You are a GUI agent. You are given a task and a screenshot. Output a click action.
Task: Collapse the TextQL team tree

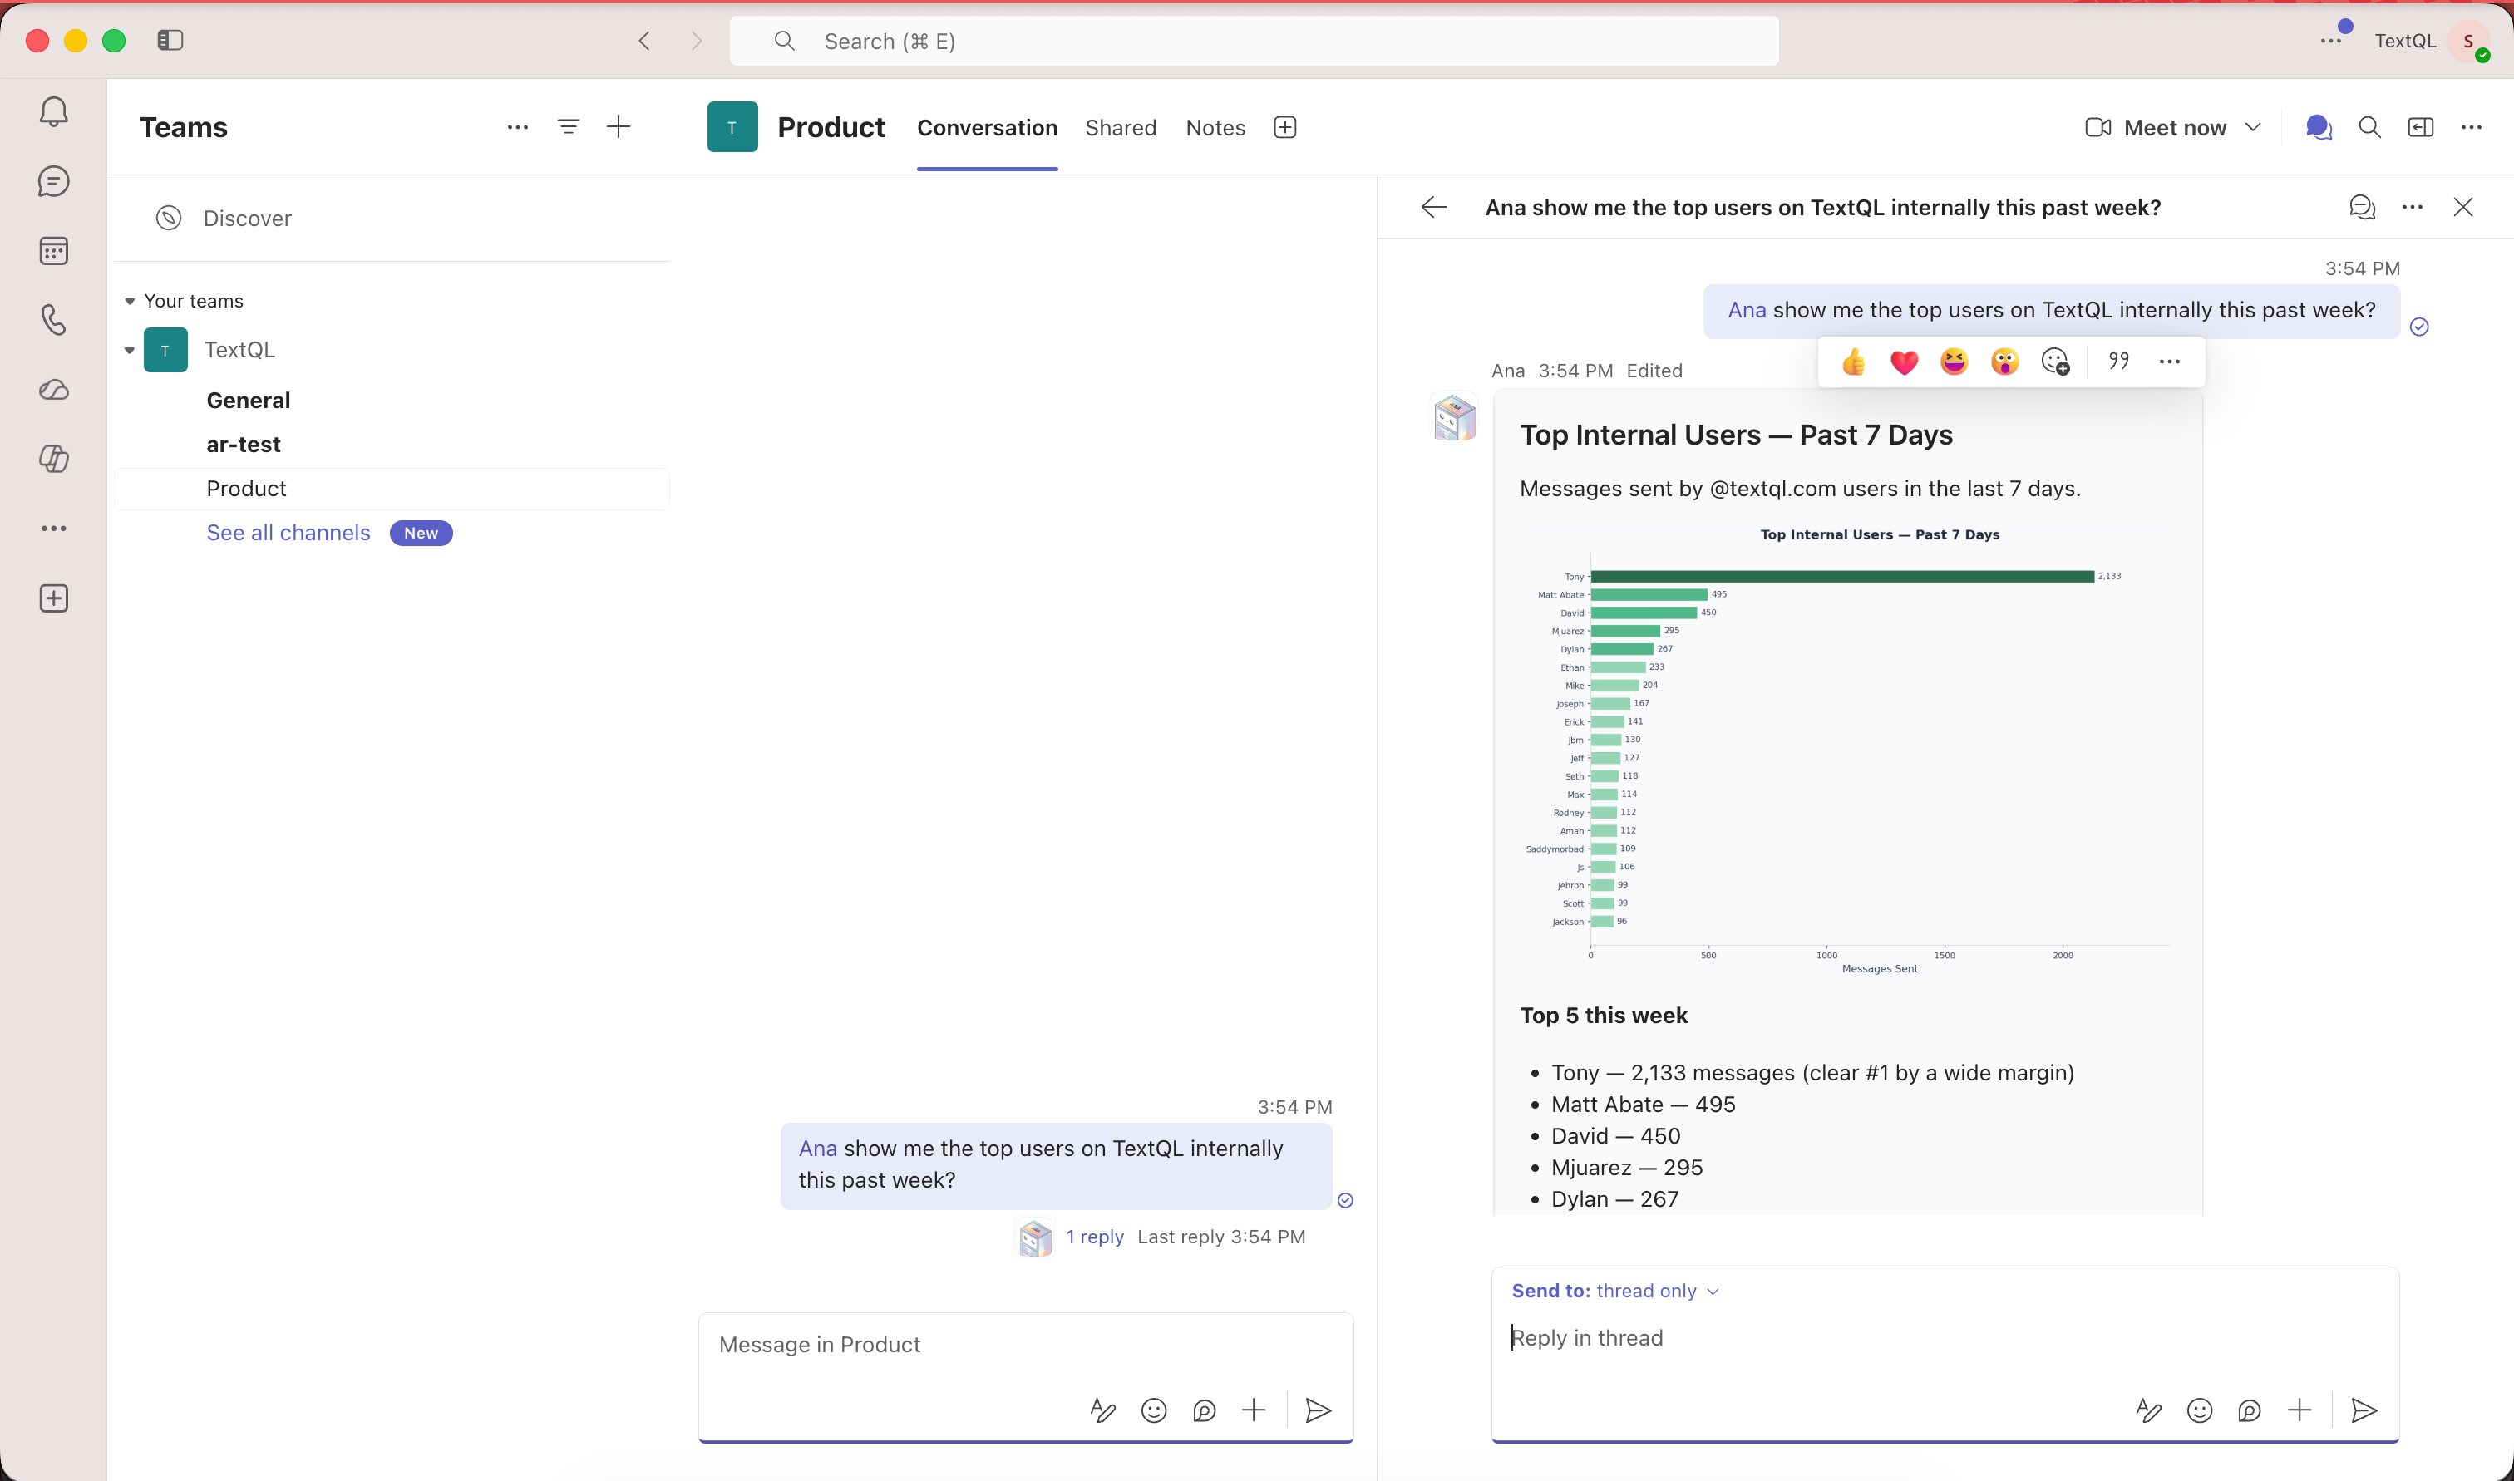pyautogui.click(x=130, y=350)
